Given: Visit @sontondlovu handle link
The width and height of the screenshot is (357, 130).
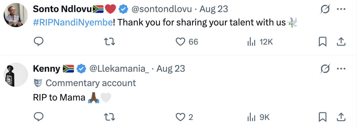Looking at the screenshot, I should tap(162, 9).
